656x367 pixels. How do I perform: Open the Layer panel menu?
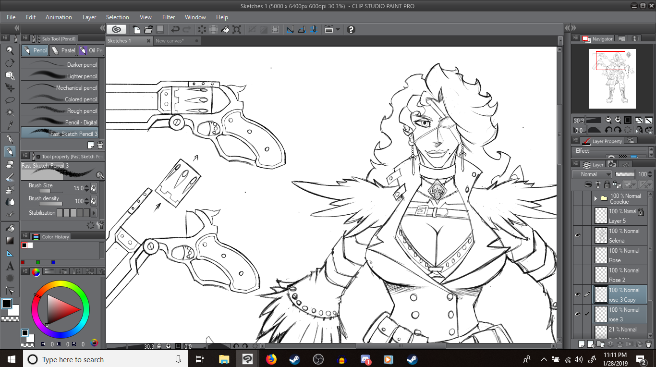coord(574,164)
